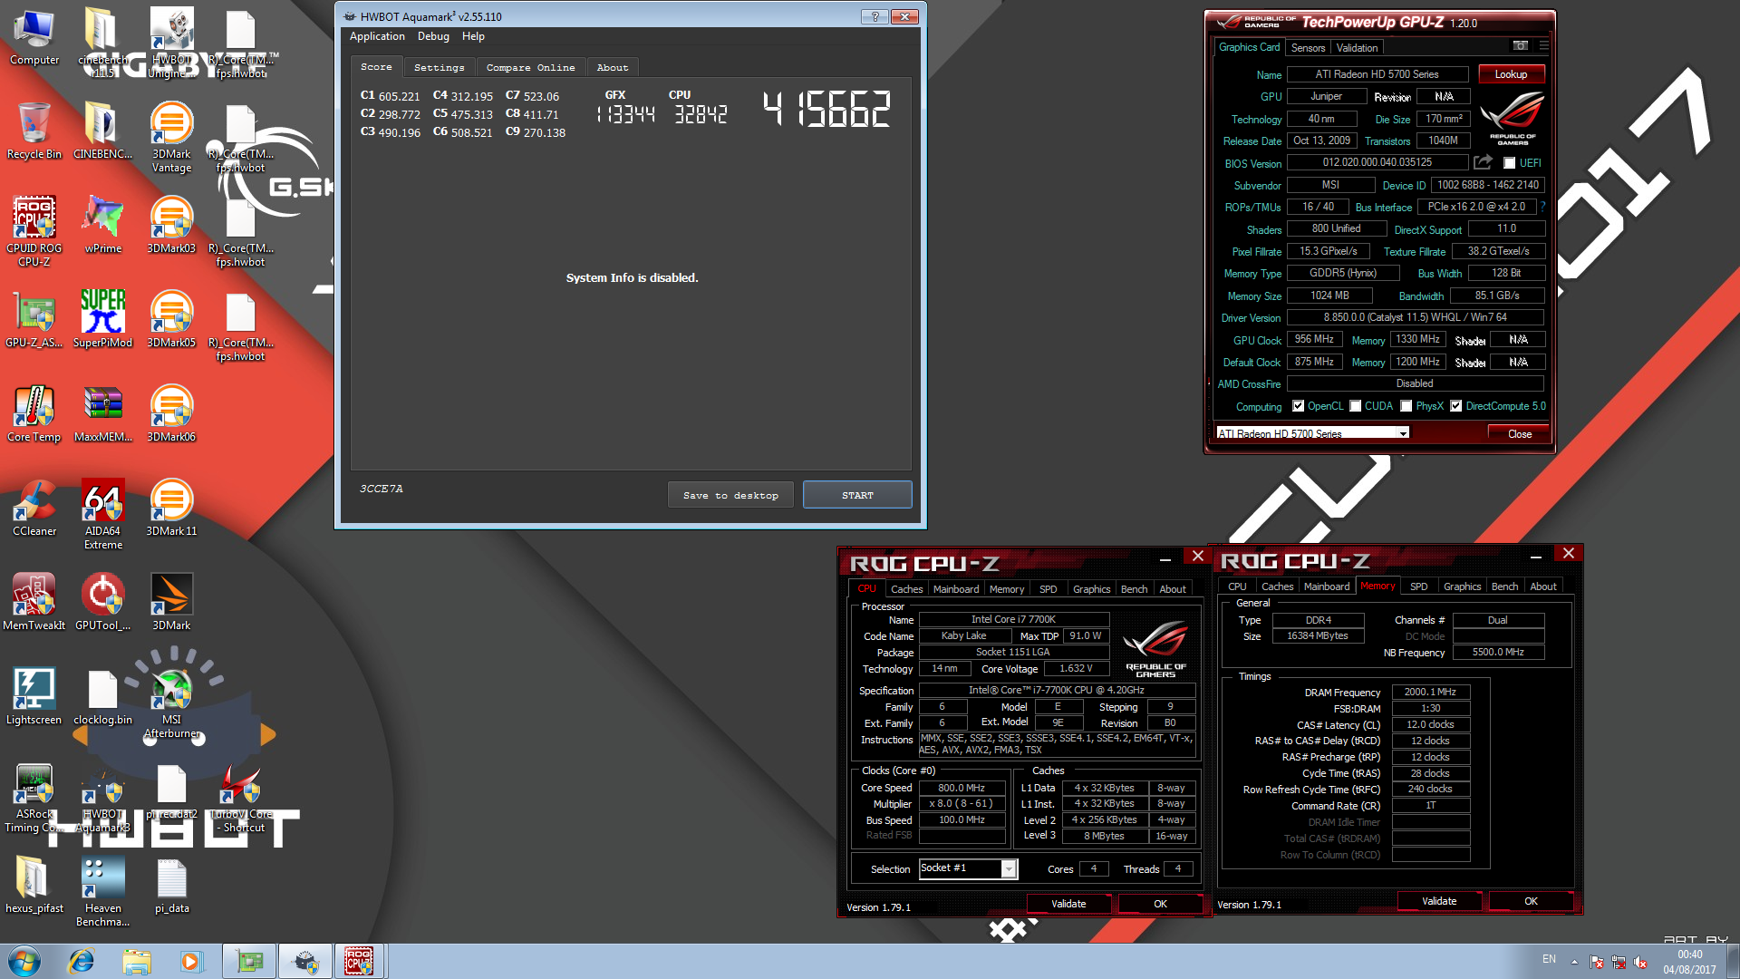This screenshot has width=1740, height=979.
Task: Open the Debug menu in HWBOT Aquamark
Action: pos(433,36)
